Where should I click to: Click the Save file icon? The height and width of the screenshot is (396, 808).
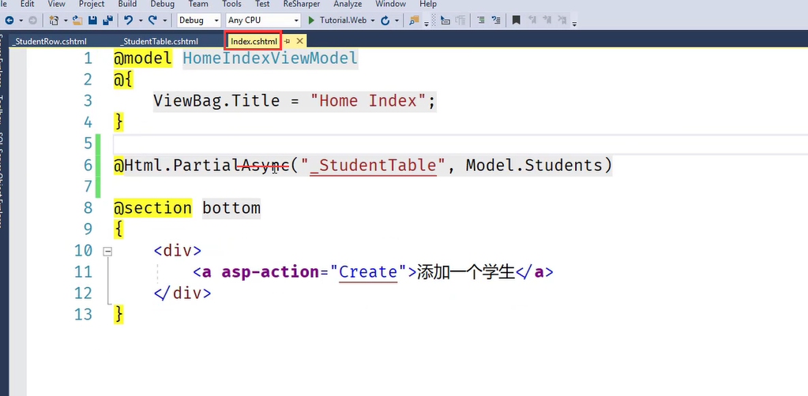(x=93, y=20)
